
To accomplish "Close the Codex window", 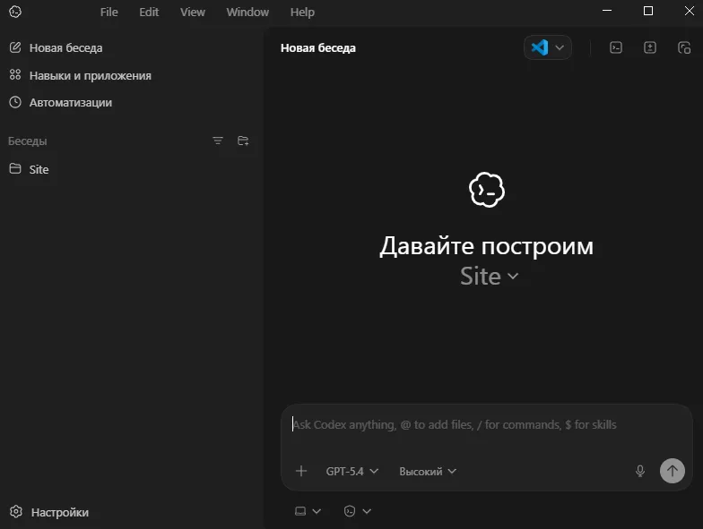I will pyautogui.click(x=690, y=11).
